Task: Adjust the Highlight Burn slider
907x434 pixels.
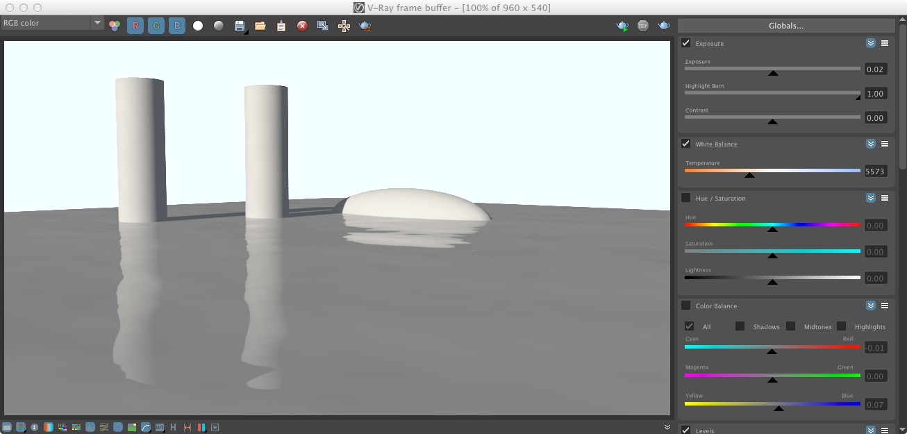Action: tap(772, 94)
